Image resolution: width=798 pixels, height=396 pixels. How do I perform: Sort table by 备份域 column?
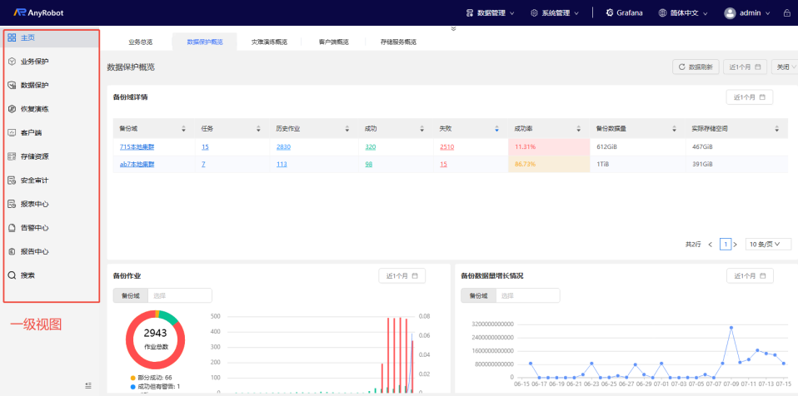click(x=183, y=129)
